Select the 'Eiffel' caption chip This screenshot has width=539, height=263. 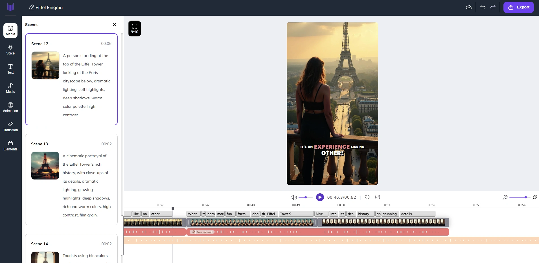click(x=272, y=214)
